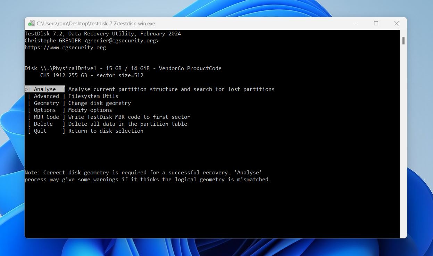Click the disk geometry warning note text
This screenshot has width=433, height=256.
click(x=143, y=172)
